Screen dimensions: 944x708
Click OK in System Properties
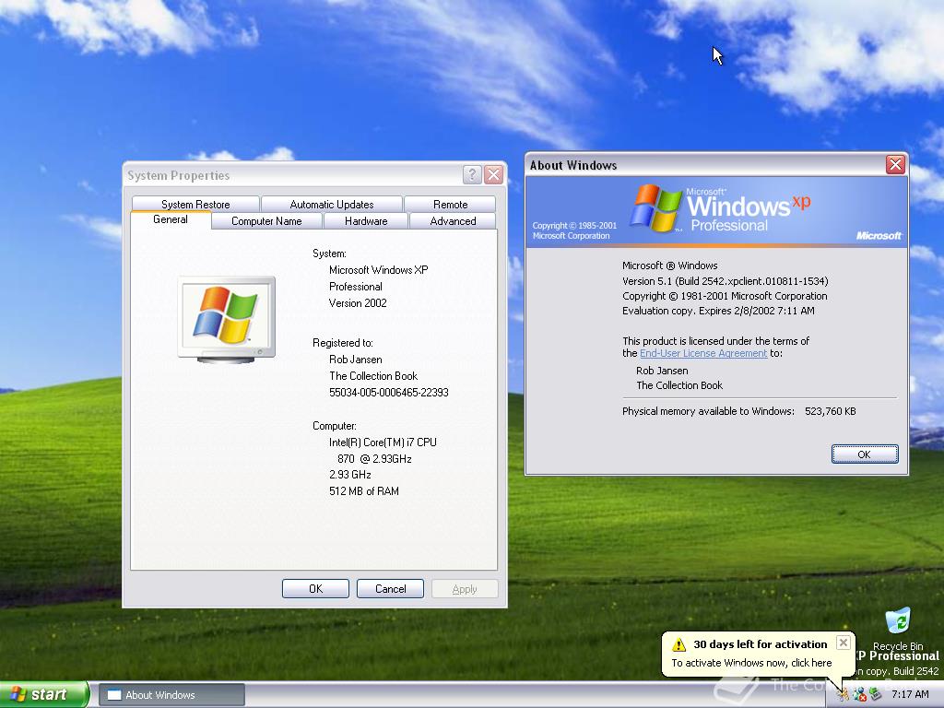point(315,589)
